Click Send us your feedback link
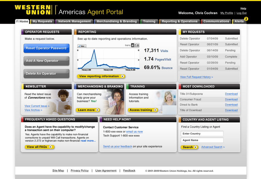This screenshot has height=179, width=261. tap(117, 146)
